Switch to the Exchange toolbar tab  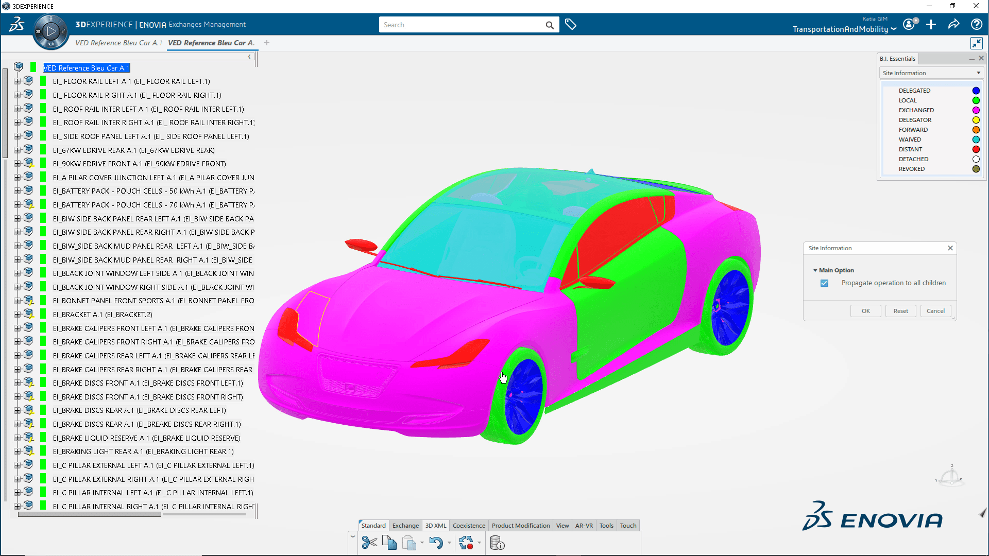(x=405, y=526)
